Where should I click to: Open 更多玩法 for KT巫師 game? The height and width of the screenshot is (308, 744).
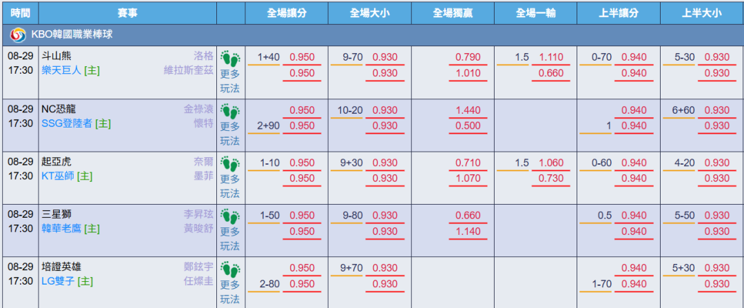(230, 187)
